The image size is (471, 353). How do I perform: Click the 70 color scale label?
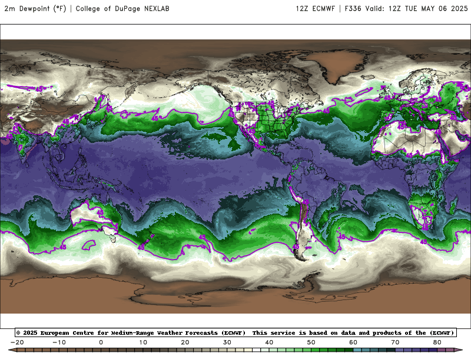[x=395, y=342]
